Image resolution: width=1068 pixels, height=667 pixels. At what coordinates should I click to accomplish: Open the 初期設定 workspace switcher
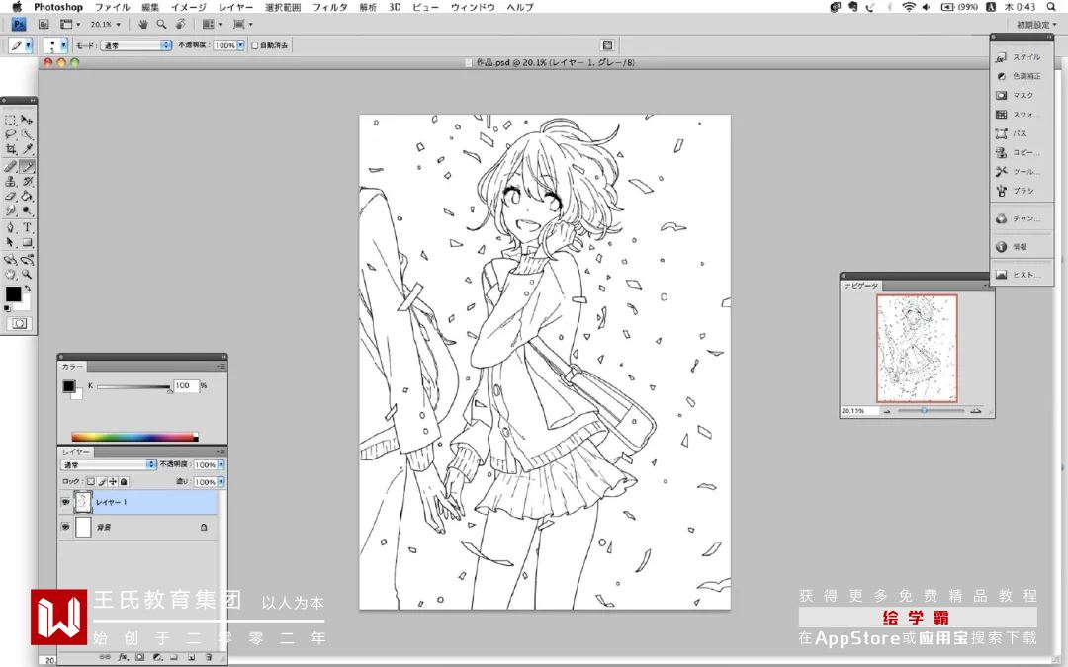point(1037,25)
